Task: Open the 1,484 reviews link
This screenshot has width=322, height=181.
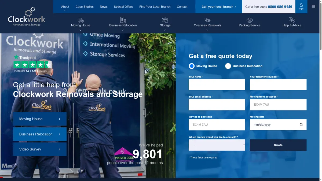Action: pyautogui.click(x=39, y=71)
